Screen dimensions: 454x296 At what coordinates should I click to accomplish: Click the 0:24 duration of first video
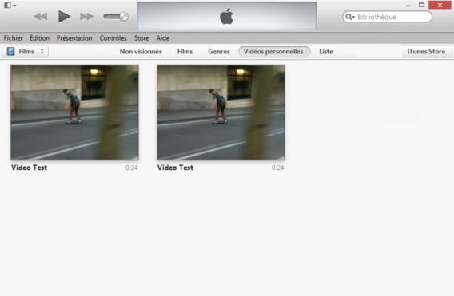pos(131,168)
